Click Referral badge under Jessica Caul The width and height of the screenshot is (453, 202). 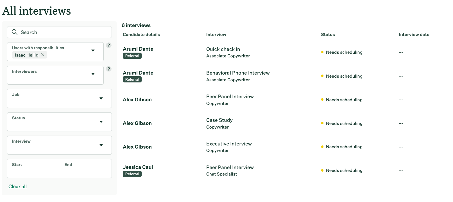132,174
